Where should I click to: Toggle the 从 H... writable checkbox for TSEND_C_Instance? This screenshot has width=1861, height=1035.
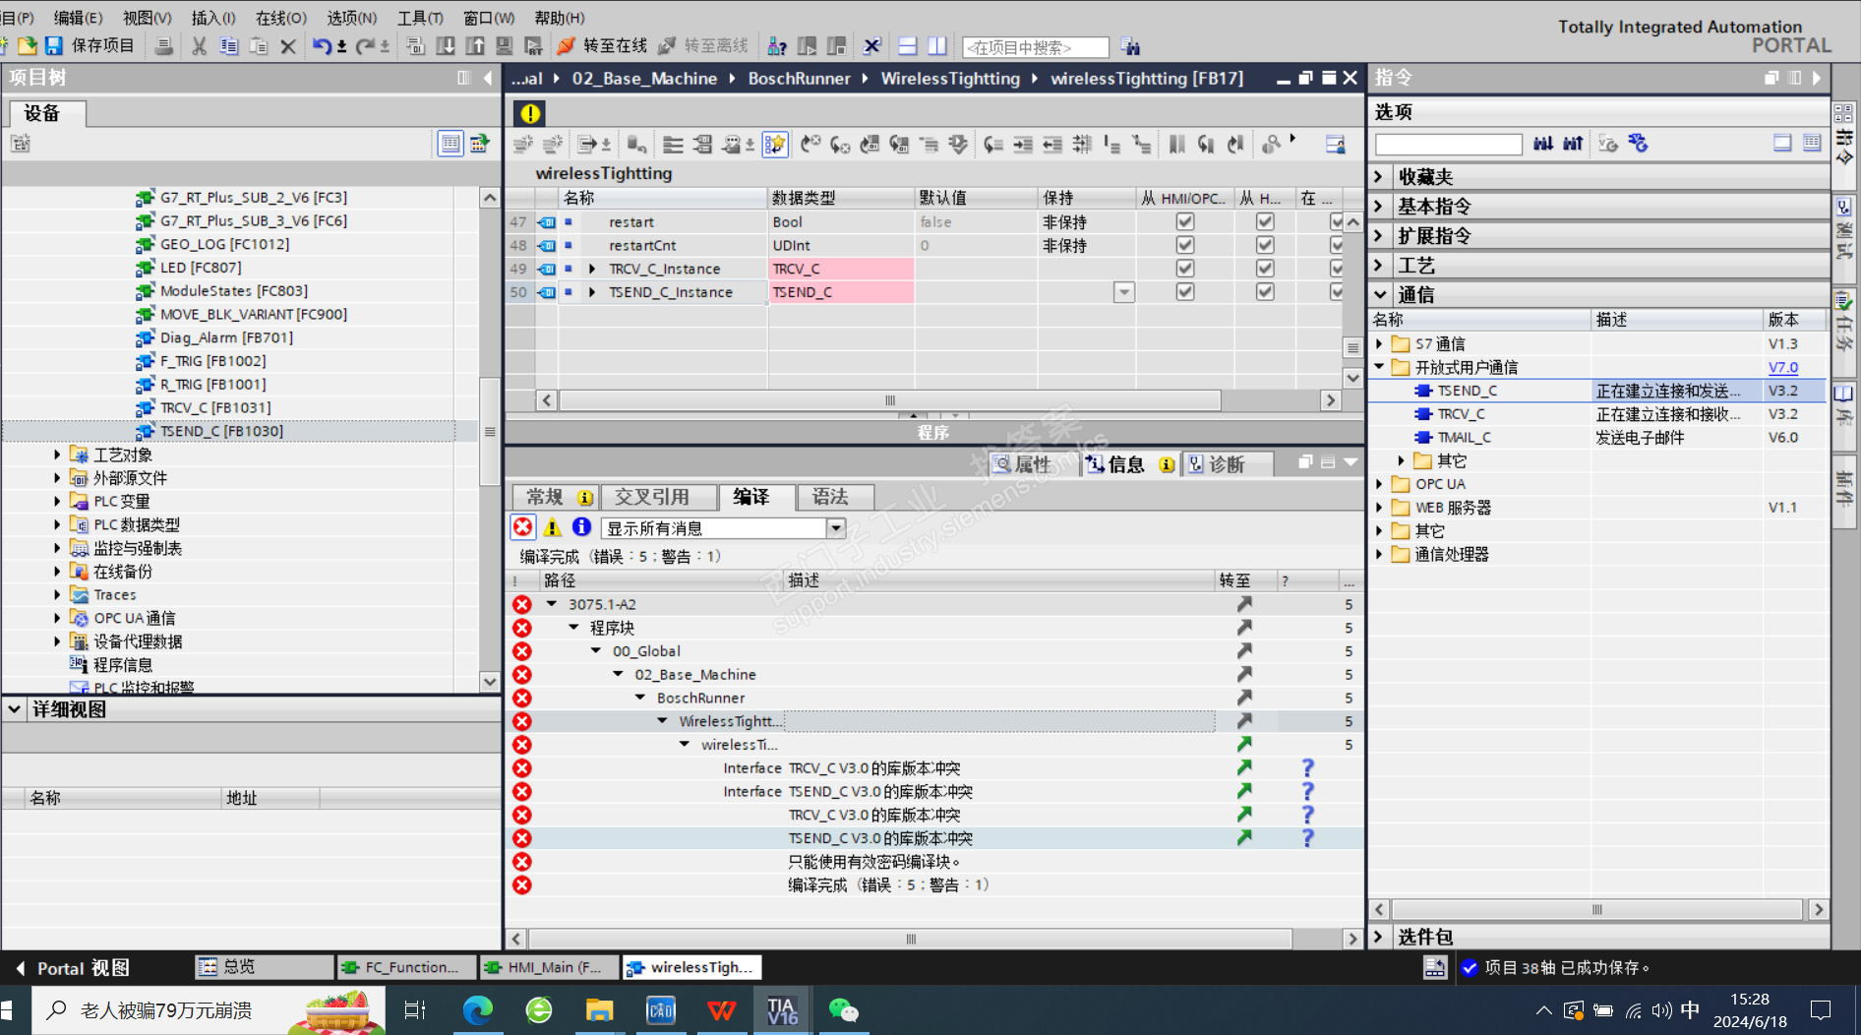tap(1265, 292)
